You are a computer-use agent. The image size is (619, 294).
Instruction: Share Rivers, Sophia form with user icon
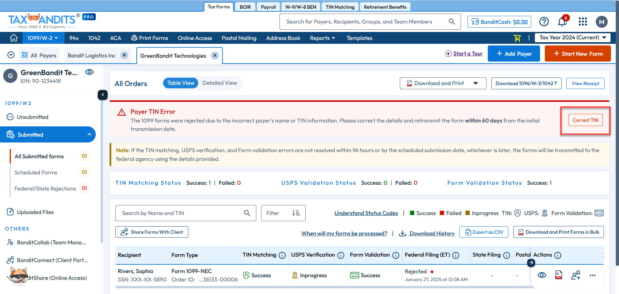coord(575,275)
